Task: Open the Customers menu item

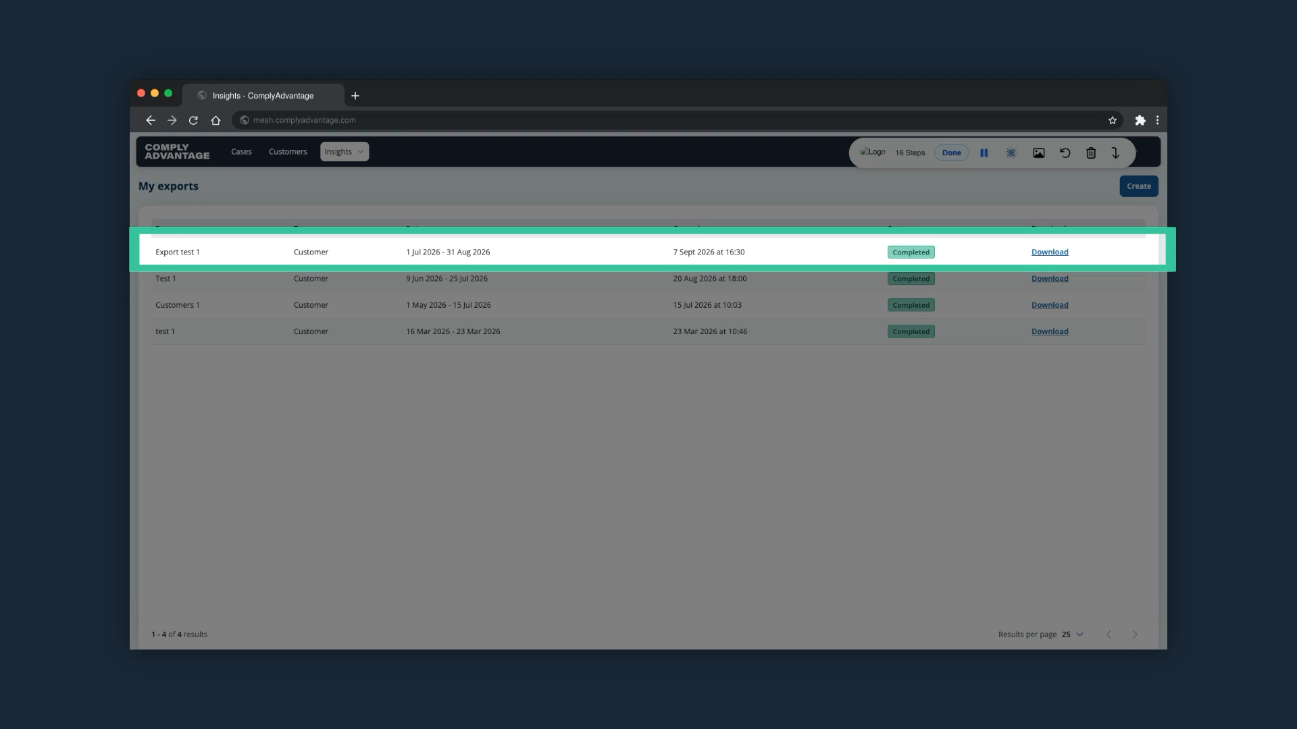Action: pyautogui.click(x=288, y=152)
